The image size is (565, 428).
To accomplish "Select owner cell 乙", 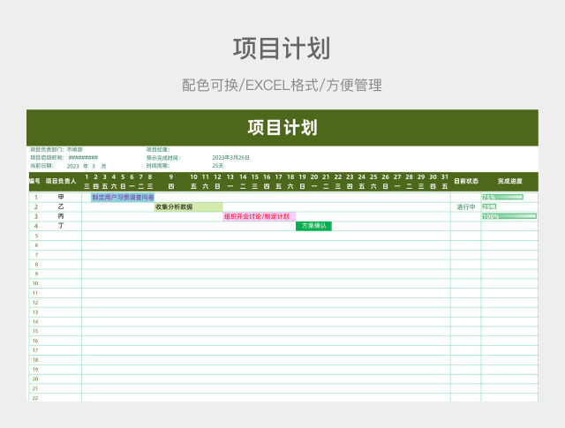I will click(x=61, y=206).
